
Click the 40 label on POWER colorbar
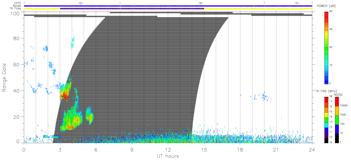click(x=331, y=11)
